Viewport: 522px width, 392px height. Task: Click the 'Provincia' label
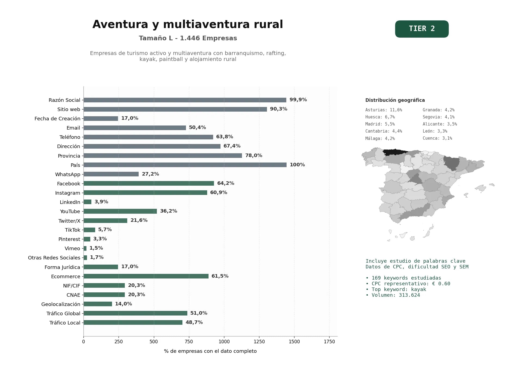69,156
